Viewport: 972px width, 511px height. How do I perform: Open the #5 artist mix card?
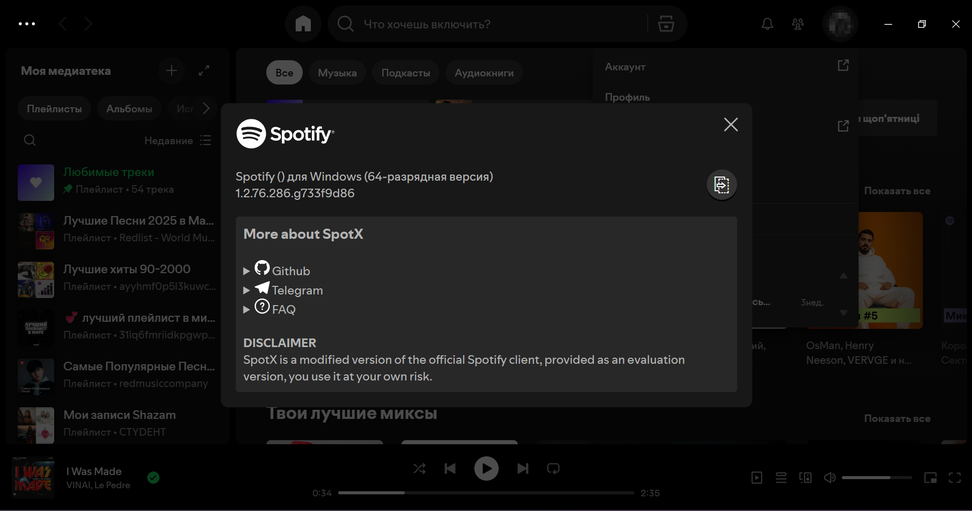(890, 270)
